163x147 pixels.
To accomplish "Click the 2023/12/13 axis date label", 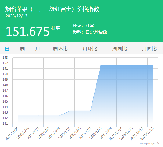I will 147,134.
